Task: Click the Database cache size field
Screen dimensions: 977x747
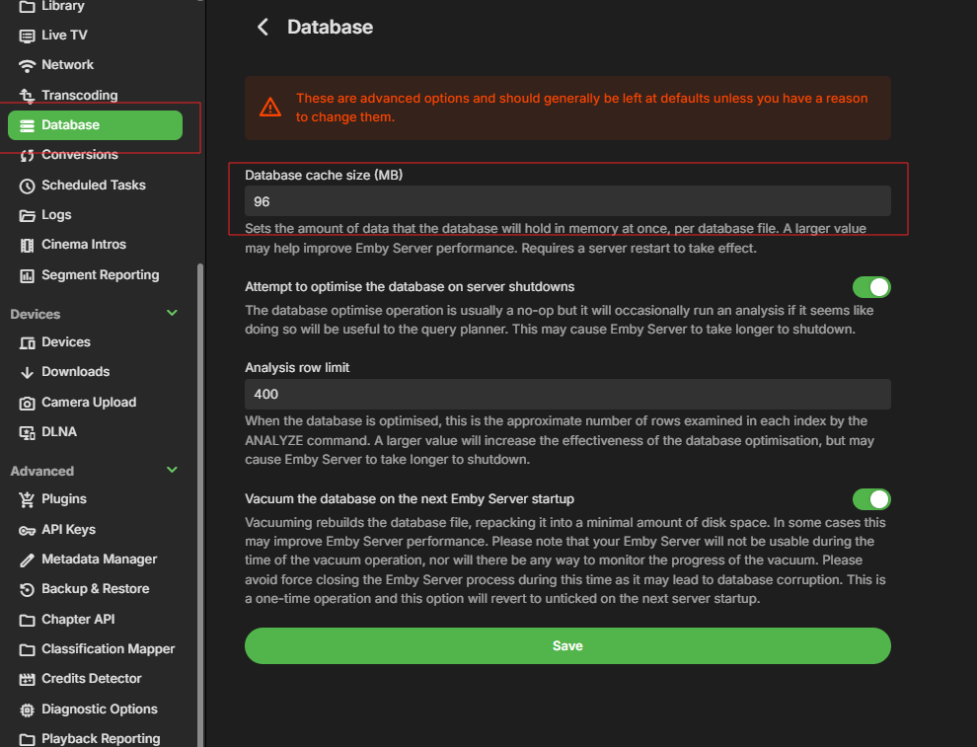Action: [x=567, y=201]
